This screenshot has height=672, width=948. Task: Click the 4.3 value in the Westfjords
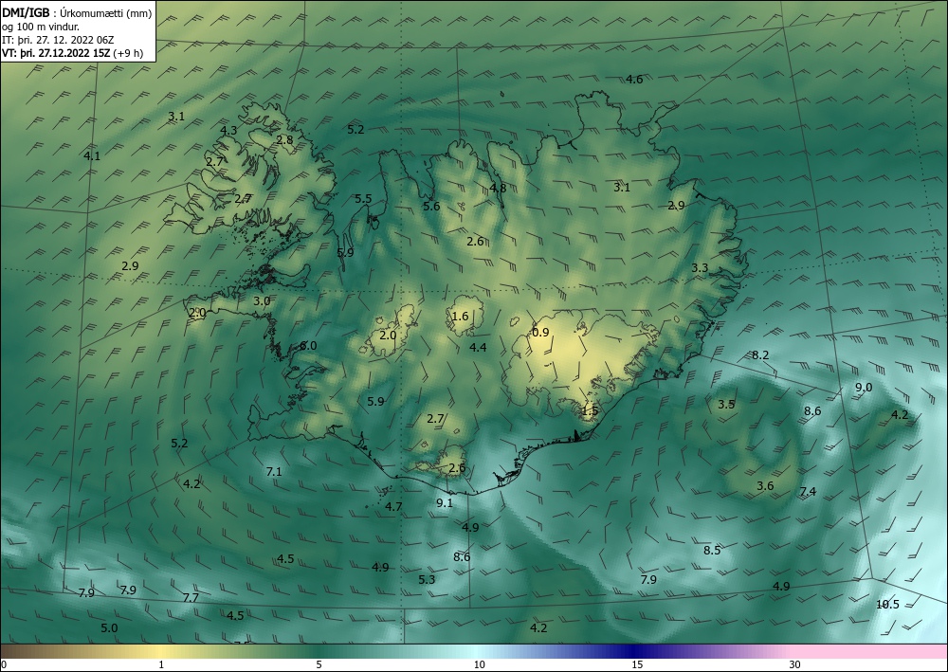(228, 130)
